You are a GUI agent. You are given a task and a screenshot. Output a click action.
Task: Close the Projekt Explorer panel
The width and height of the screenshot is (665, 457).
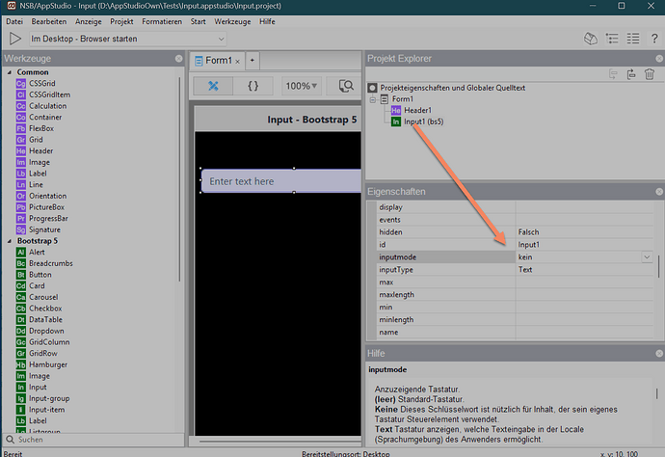coord(659,59)
